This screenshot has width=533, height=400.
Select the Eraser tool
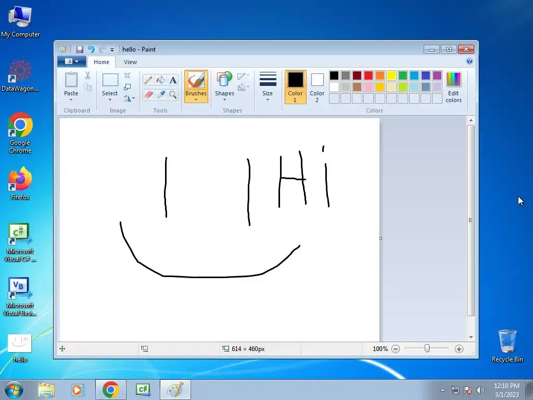coord(148,94)
